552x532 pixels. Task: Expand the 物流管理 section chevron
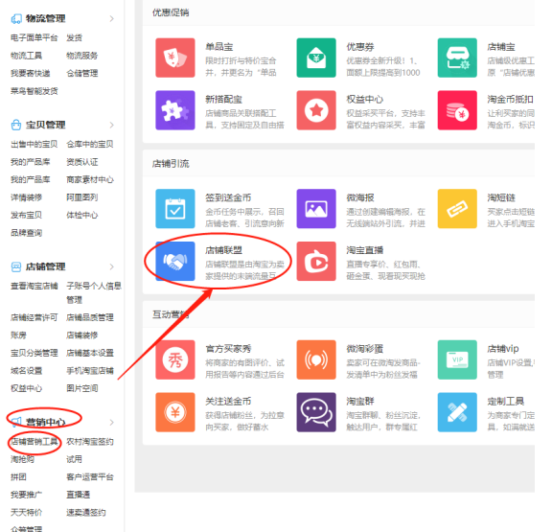pos(111,18)
